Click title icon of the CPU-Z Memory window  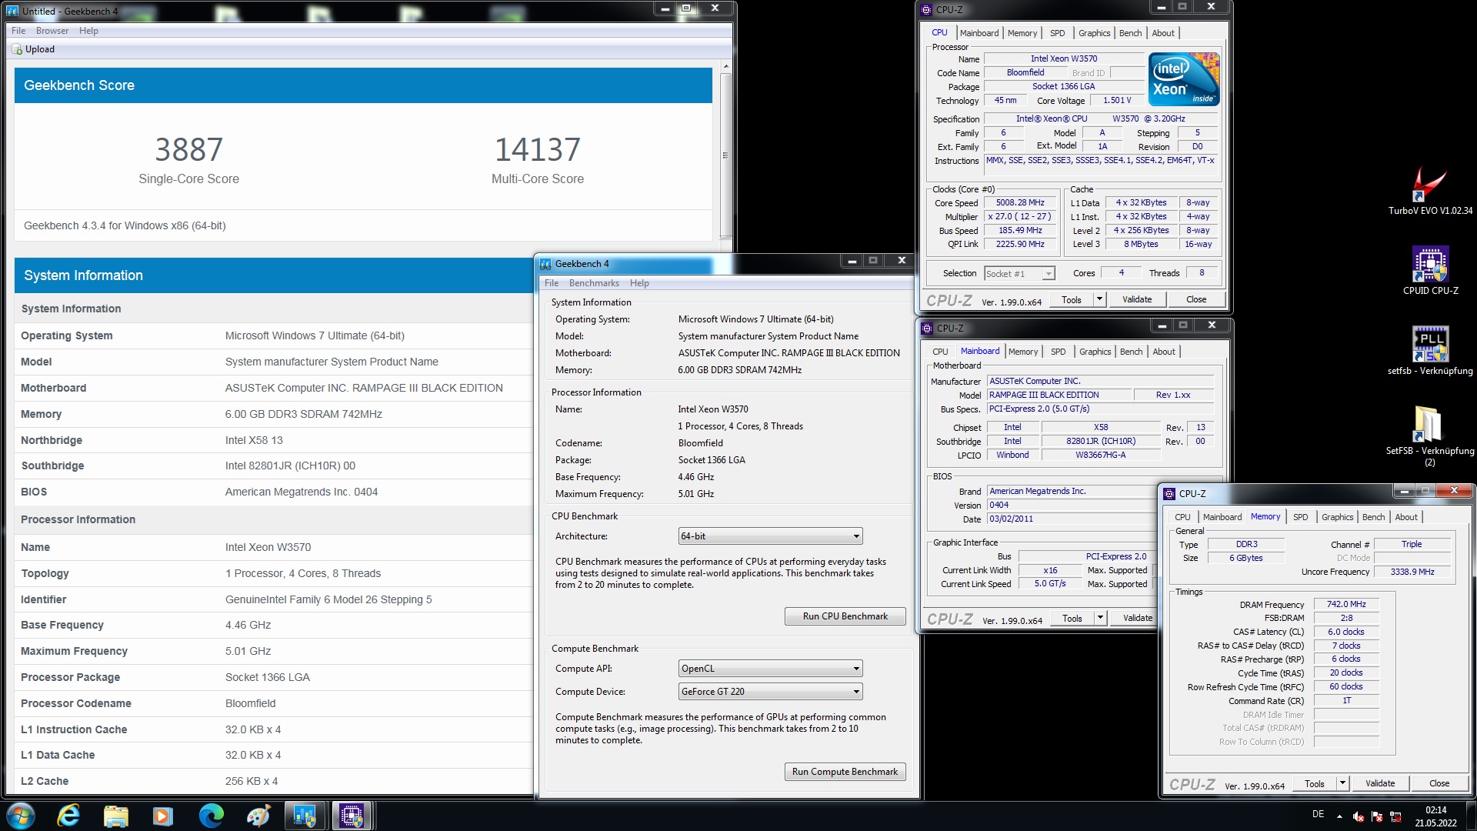1169,494
